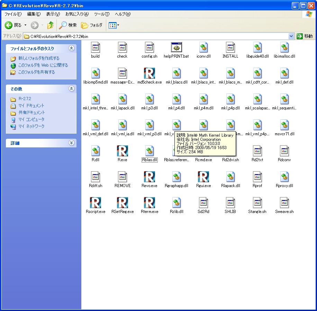Select the Revo.exe file icon
317x311 pixels.
(x=149, y=177)
